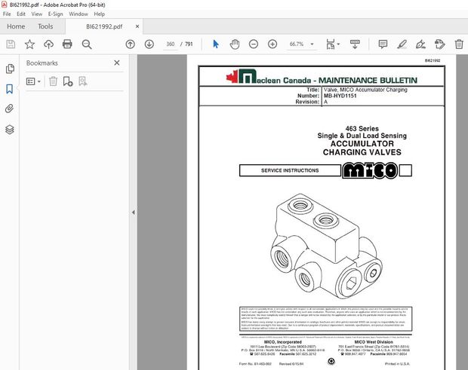Click the upload to cloud icon

pos(48,44)
